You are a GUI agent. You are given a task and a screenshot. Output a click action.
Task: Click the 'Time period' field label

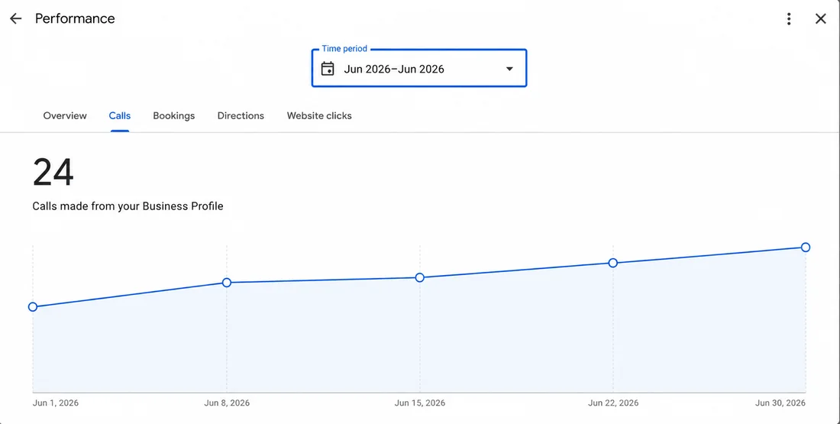pyautogui.click(x=344, y=49)
